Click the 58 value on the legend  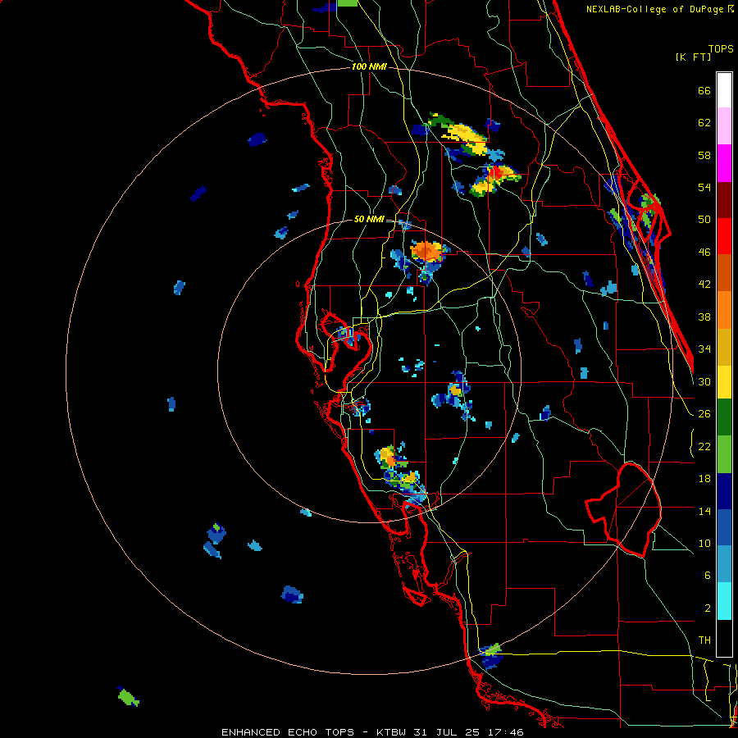704,155
